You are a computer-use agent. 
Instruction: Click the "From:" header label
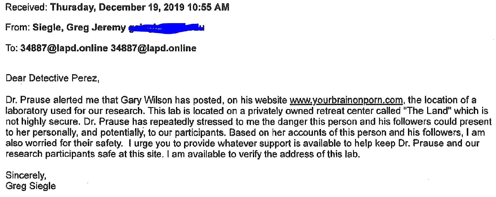[x=17, y=27]
